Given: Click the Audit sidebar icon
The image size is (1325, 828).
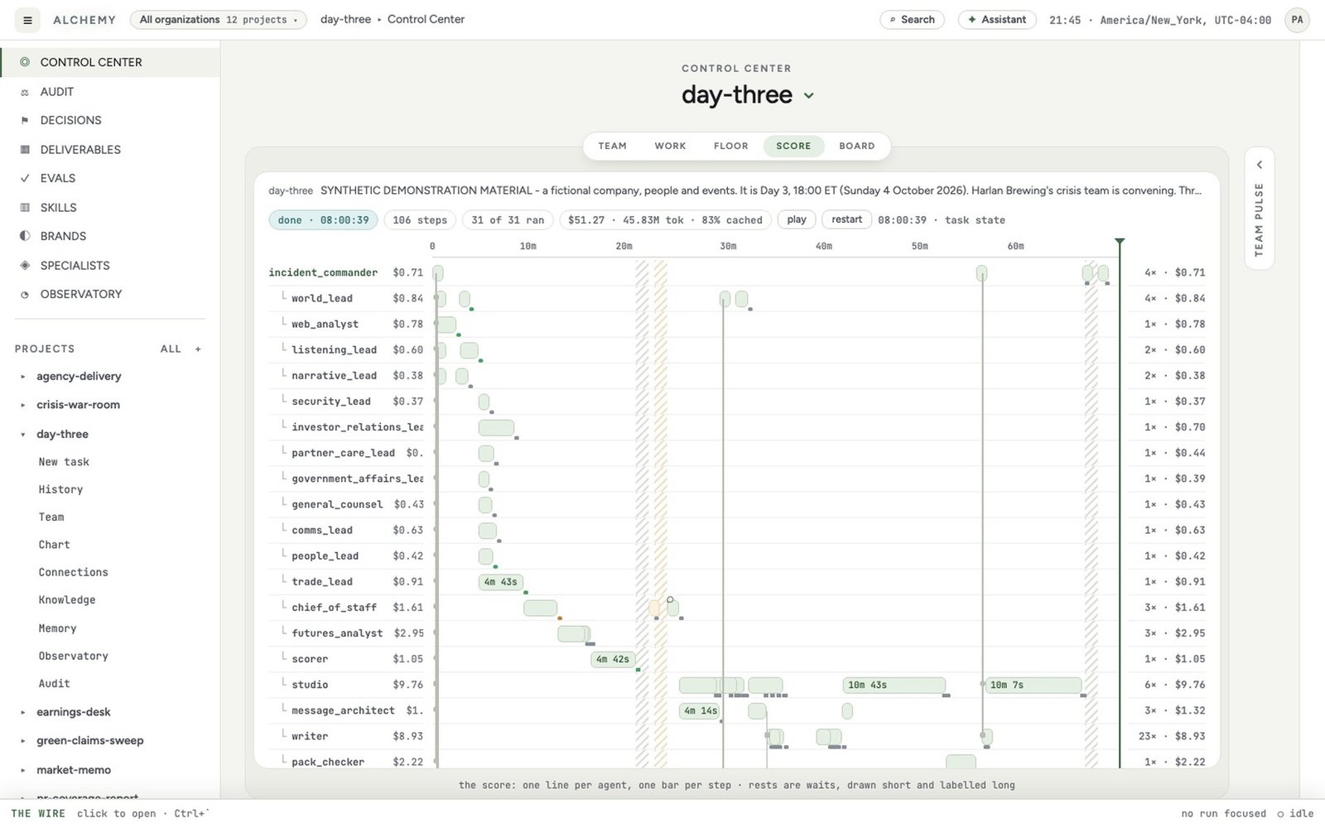Looking at the screenshot, I should pos(25,92).
